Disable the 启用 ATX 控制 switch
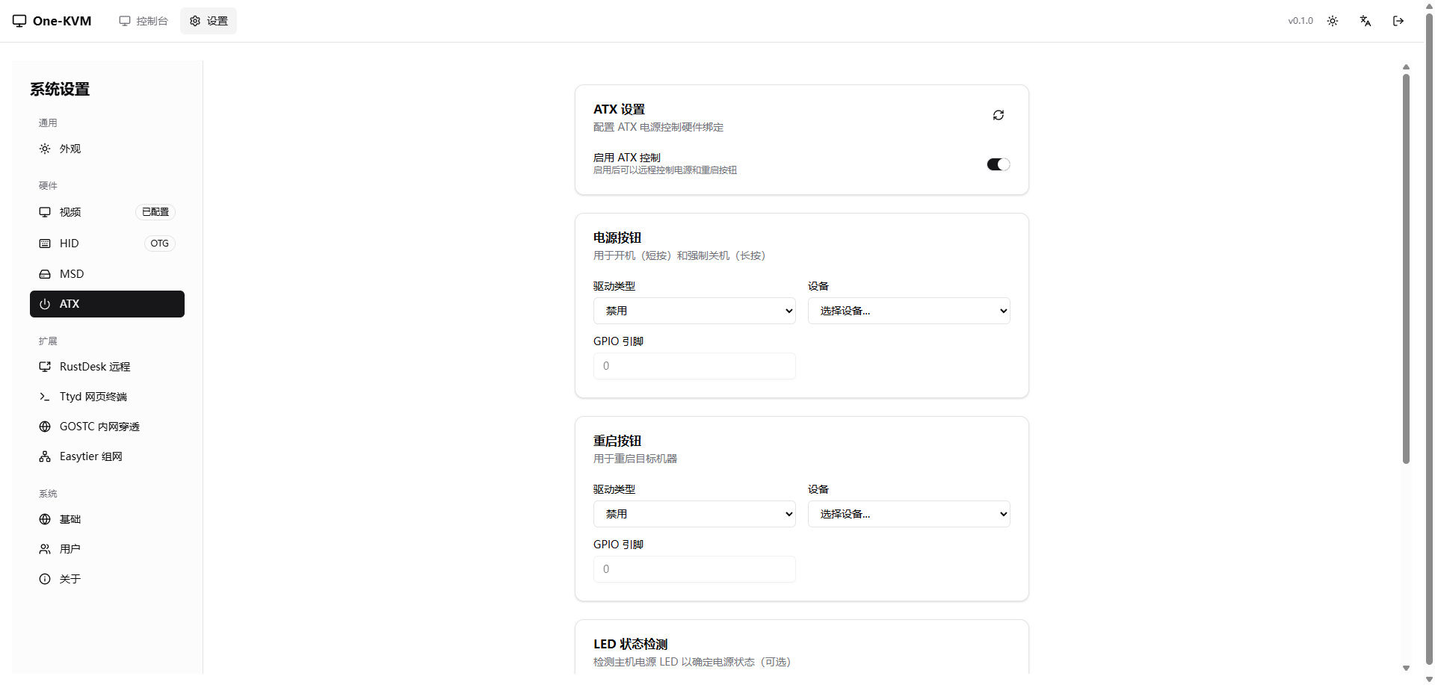This screenshot has width=1435, height=685. coord(998,164)
